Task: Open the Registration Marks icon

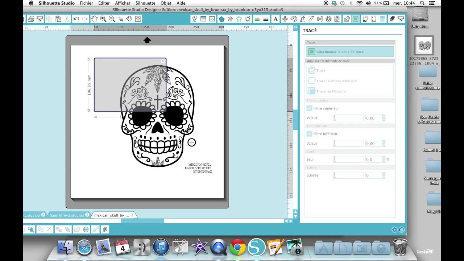Action: [374, 19]
